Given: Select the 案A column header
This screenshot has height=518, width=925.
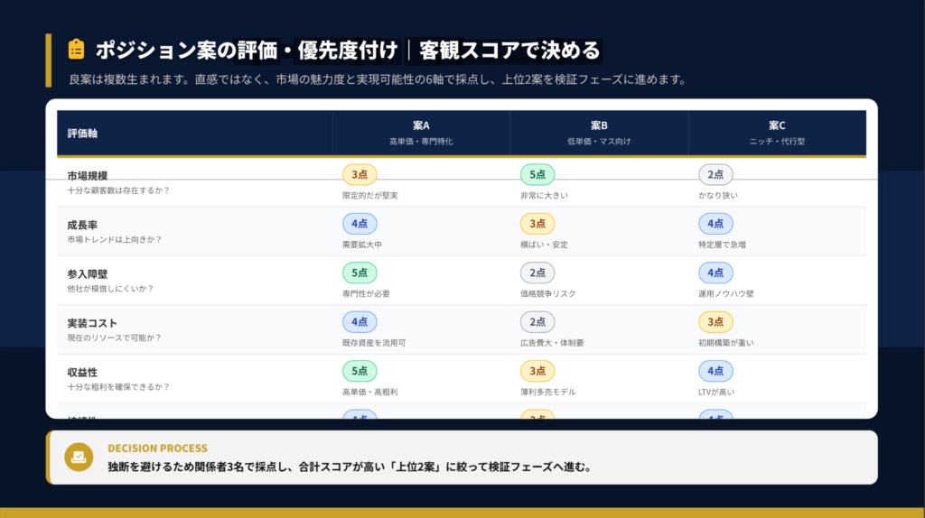Looking at the screenshot, I should [421, 132].
